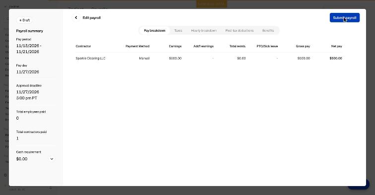The width and height of the screenshot is (375, 195).
Task: Click the Gross pay column header
Action: click(x=303, y=47)
